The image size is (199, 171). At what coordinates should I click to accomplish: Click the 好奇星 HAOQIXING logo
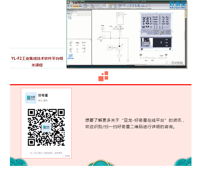click(178, 5)
